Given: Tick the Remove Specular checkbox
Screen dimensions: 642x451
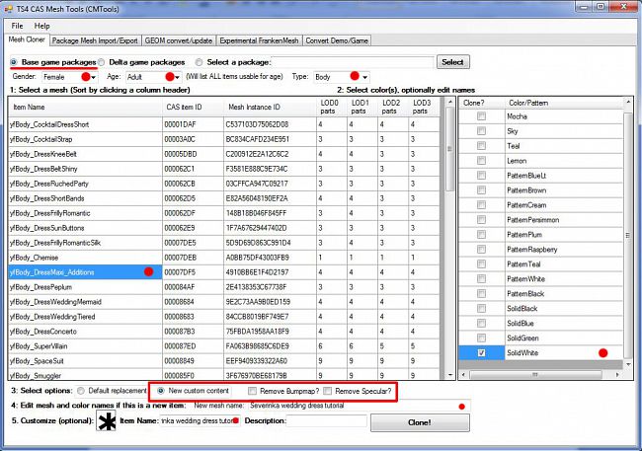Looking at the screenshot, I should pos(327,391).
